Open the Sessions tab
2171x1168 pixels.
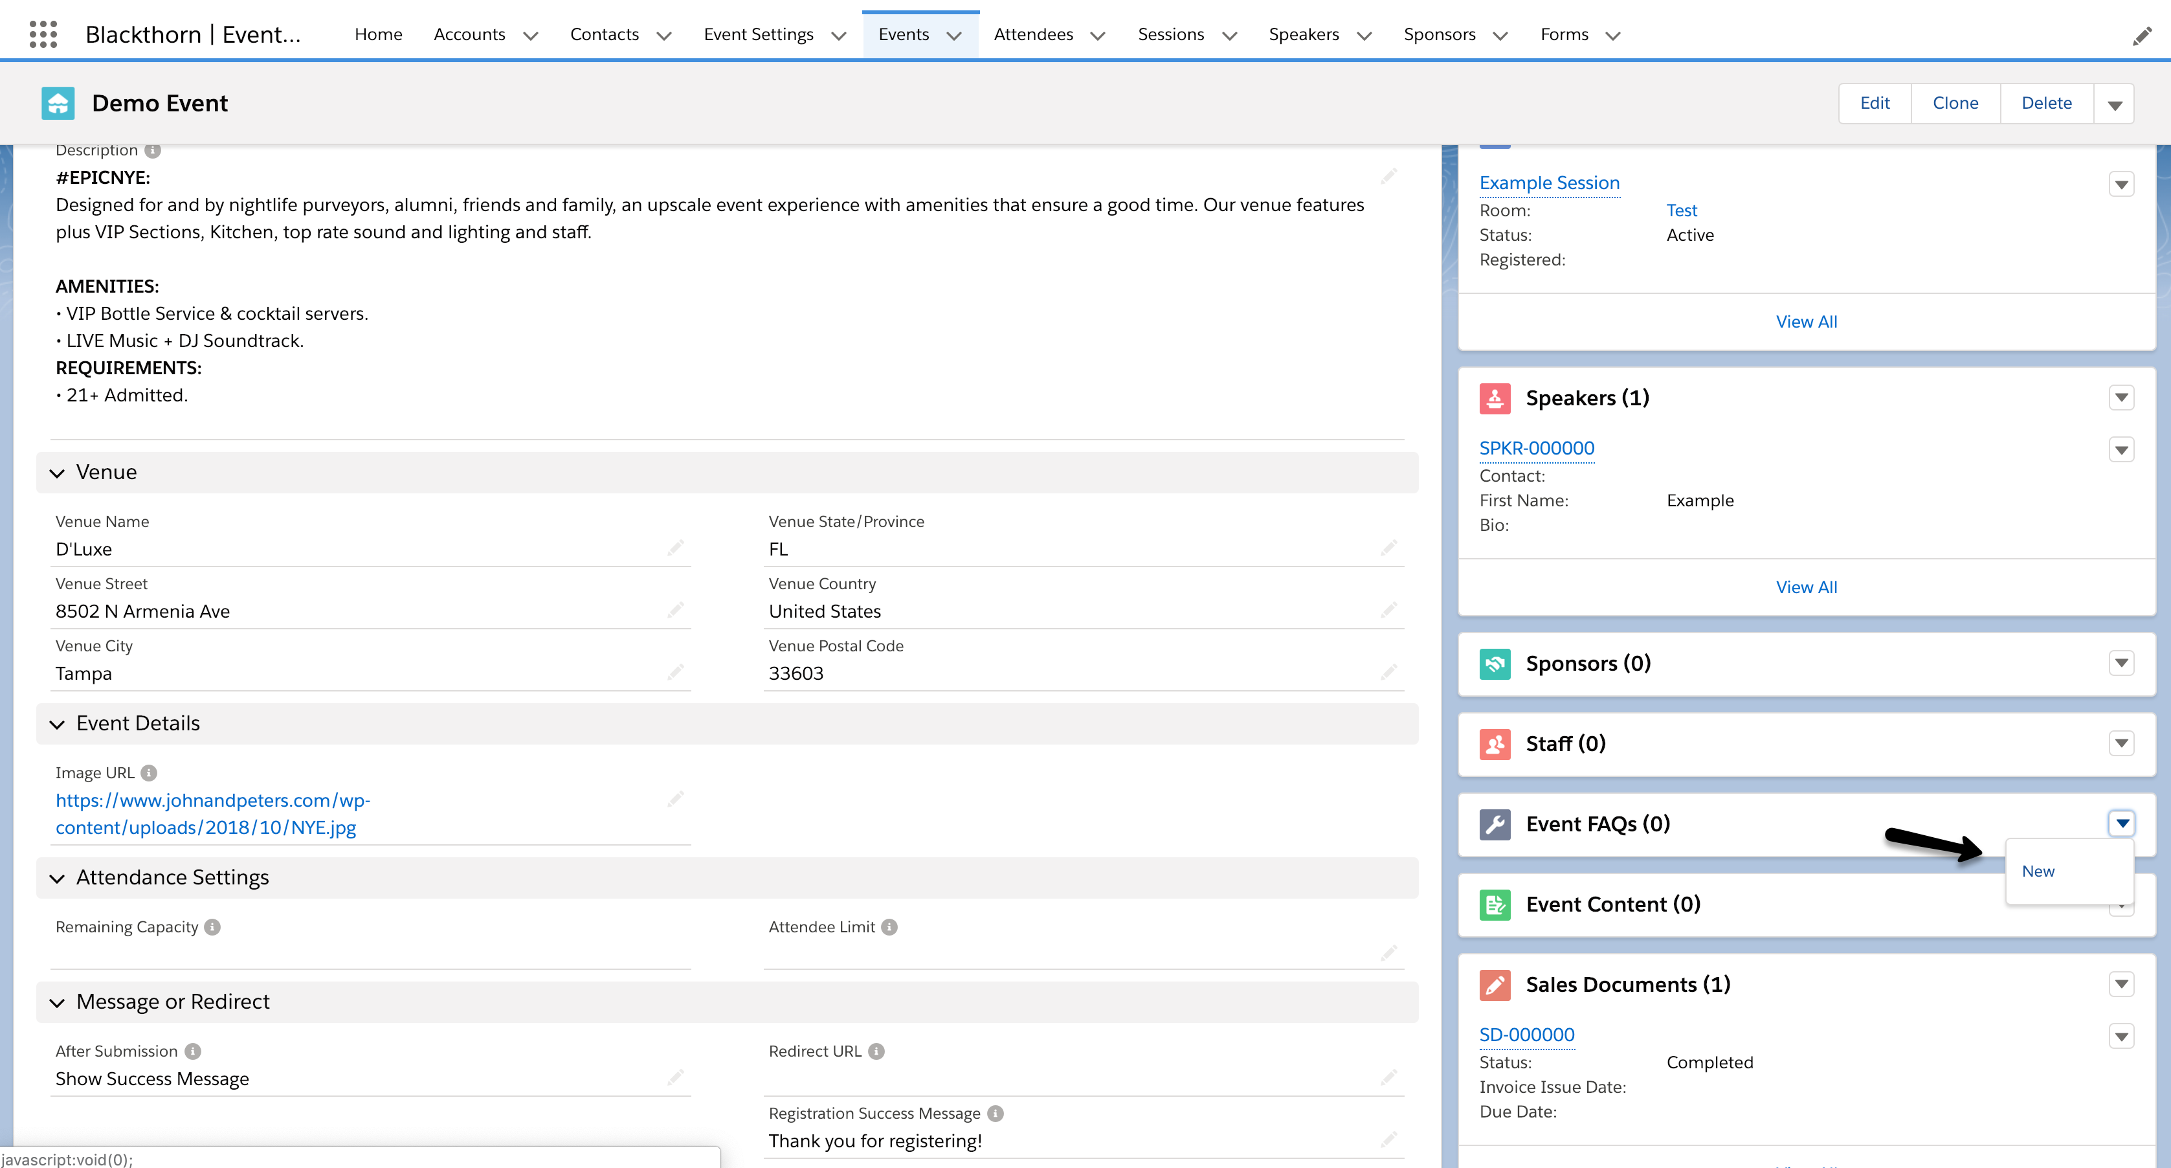(1171, 34)
